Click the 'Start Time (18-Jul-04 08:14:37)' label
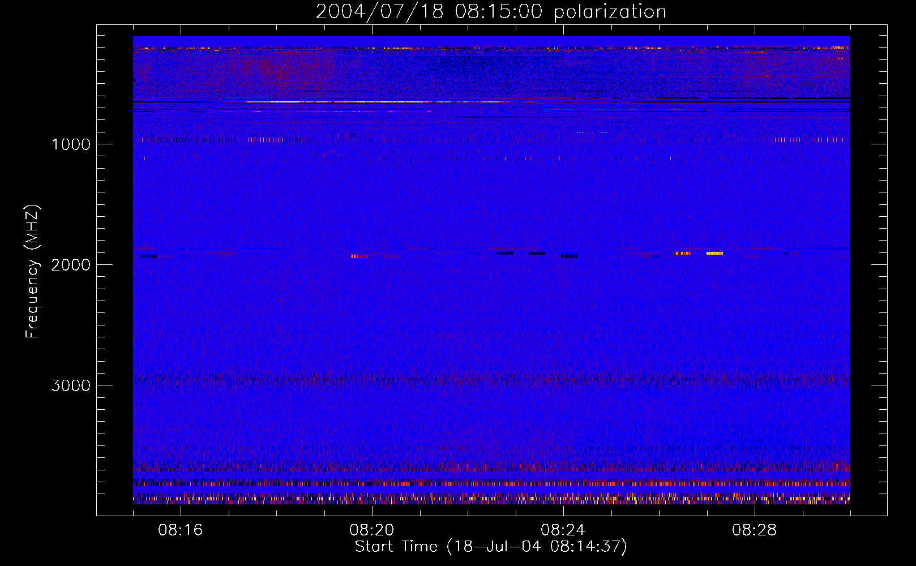Image resolution: width=916 pixels, height=566 pixels. click(x=491, y=547)
